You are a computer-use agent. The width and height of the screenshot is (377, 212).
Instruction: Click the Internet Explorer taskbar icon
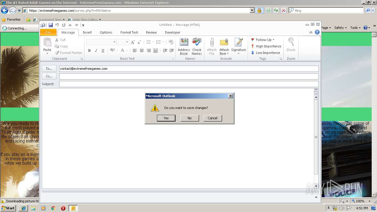pos(24,208)
